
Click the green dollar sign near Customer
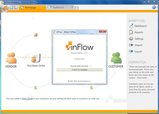pos(91,88)
